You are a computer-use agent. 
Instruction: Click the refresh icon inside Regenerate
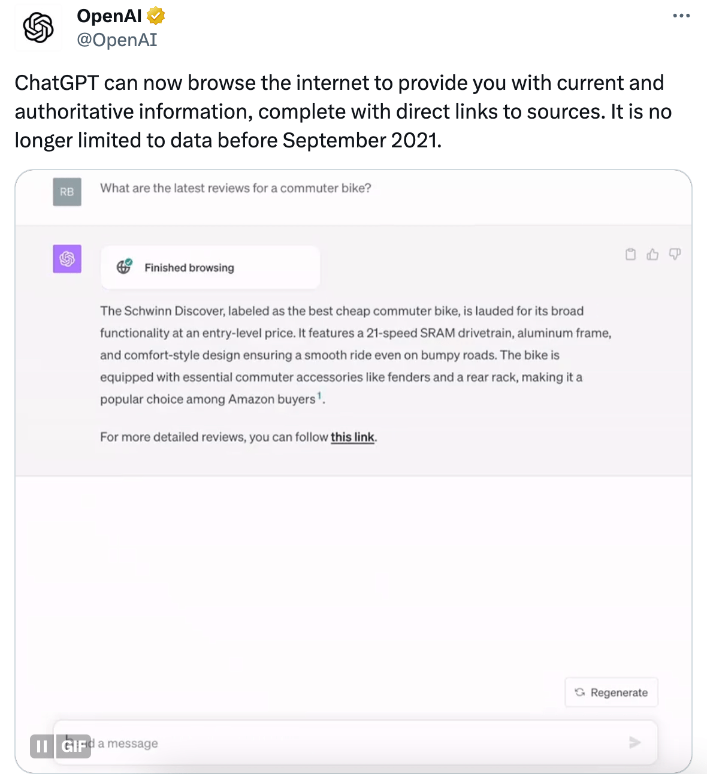(x=579, y=692)
